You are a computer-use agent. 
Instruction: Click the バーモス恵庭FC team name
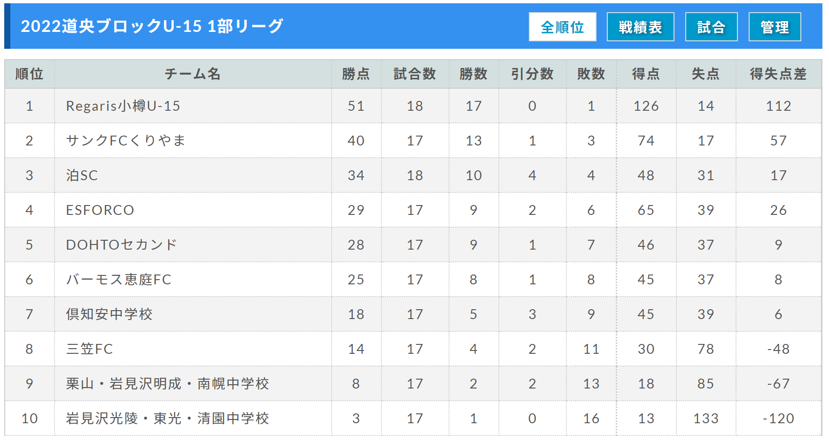tap(118, 280)
